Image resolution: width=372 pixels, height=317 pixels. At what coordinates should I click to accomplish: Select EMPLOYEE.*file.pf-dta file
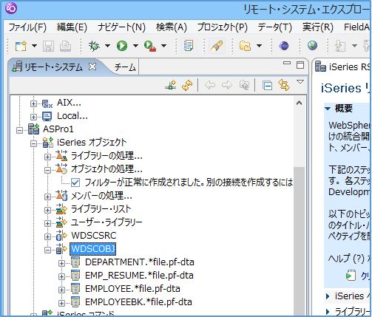(x=132, y=289)
